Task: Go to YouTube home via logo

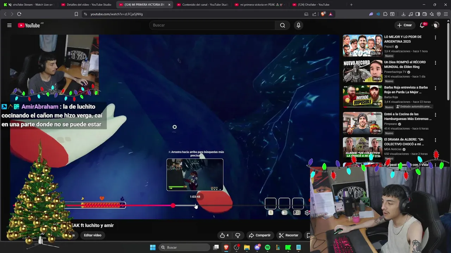Action: (29, 25)
